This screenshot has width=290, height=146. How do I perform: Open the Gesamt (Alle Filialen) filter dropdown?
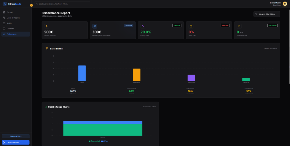click(x=267, y=14)
